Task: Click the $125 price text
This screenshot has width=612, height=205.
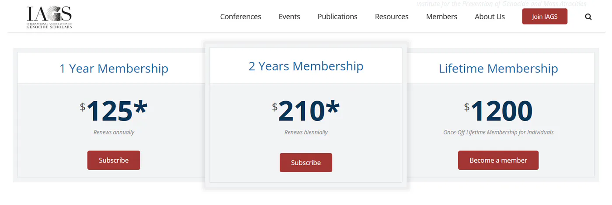Action: (114, 111)
